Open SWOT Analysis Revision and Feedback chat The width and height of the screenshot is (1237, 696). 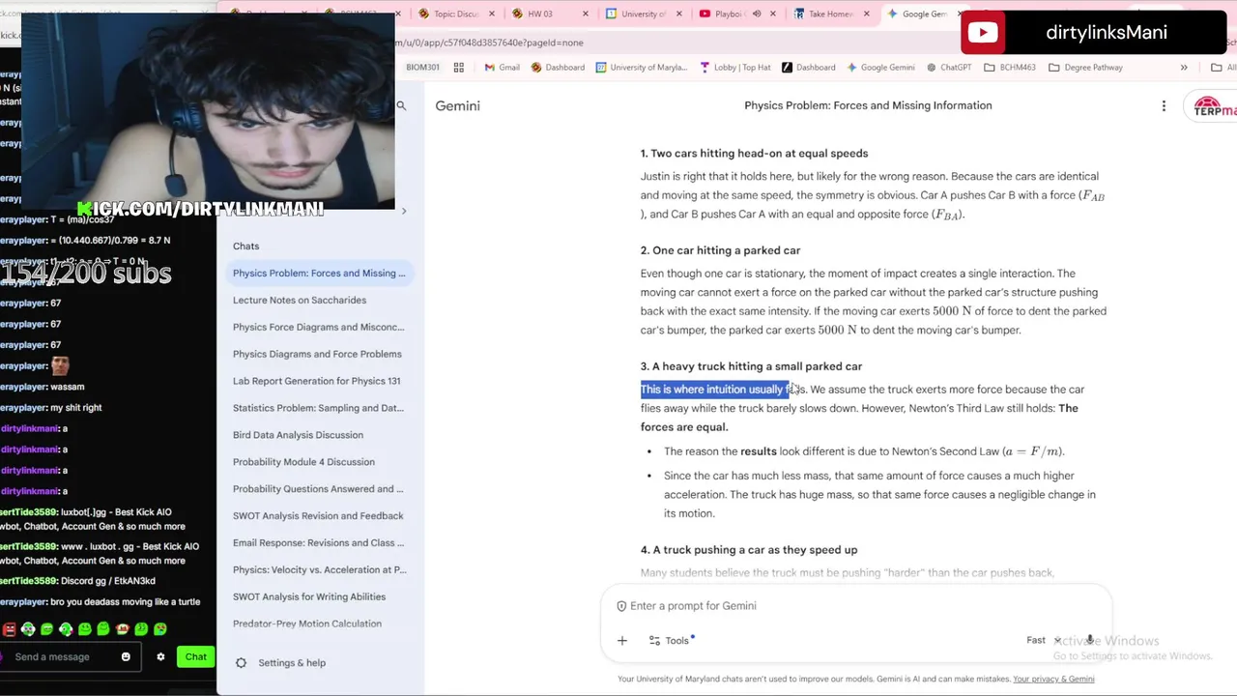318,516
